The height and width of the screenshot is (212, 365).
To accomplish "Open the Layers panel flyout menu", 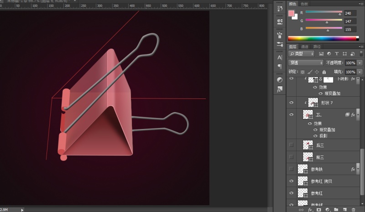I will [361, 47].
